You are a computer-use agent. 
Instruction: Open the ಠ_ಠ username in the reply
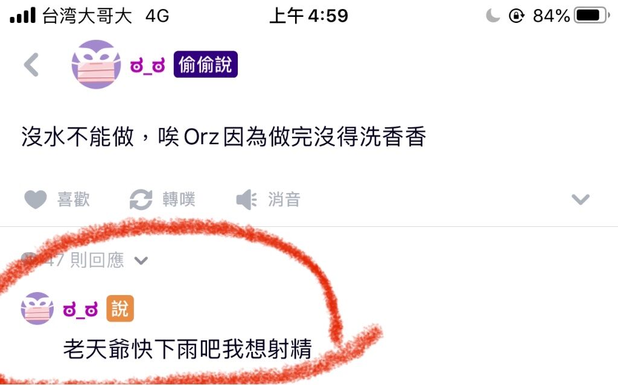click(x=80, y=310)
